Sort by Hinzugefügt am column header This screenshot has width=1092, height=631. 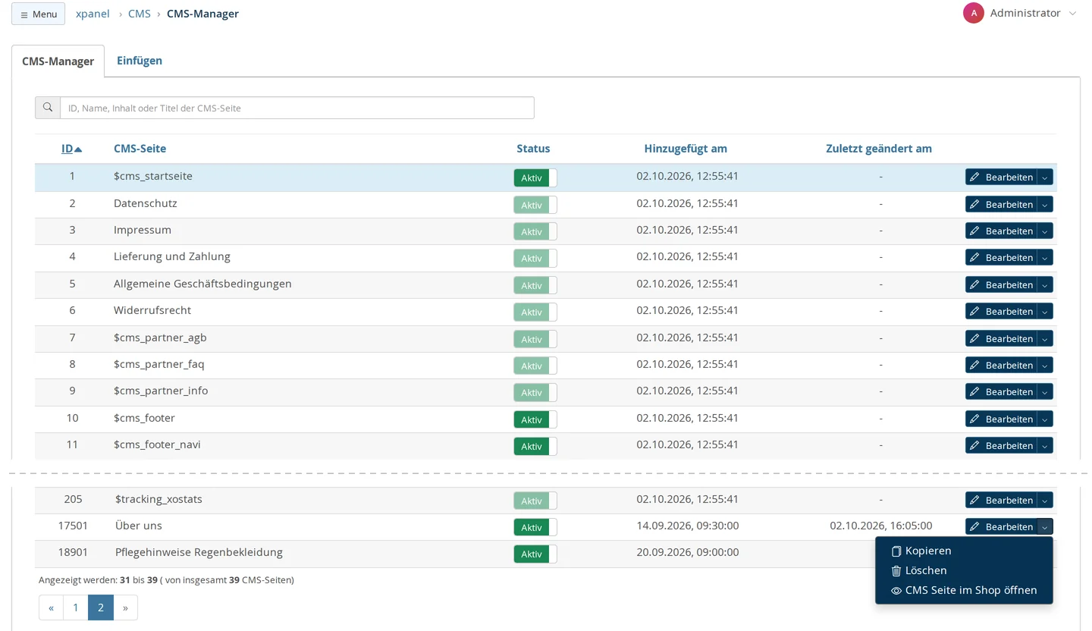[x=686, y=149]
